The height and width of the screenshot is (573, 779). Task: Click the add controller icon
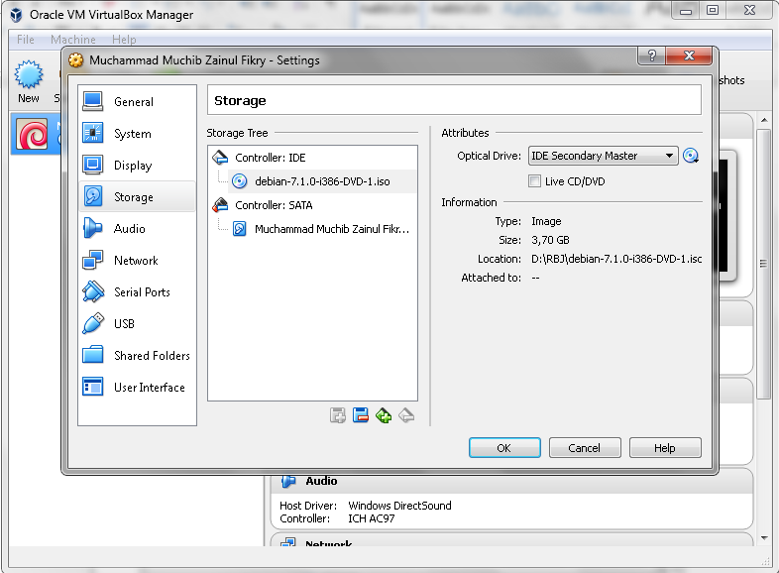click(384, 415)
